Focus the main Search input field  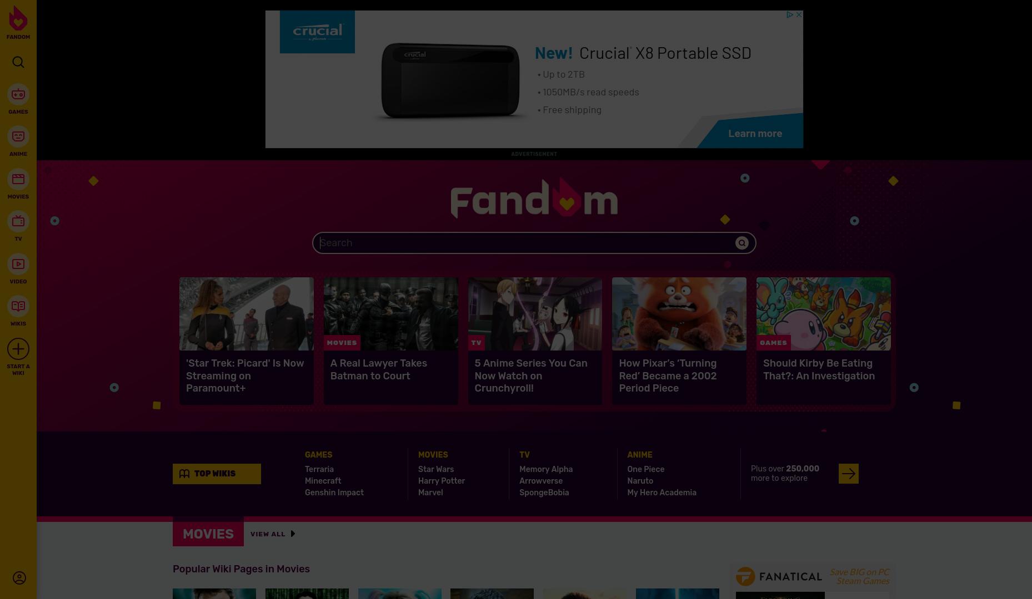point(525,243)
